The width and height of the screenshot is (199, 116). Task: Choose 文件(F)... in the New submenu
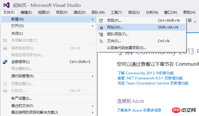pyautogui.click(x=141, y=41)
